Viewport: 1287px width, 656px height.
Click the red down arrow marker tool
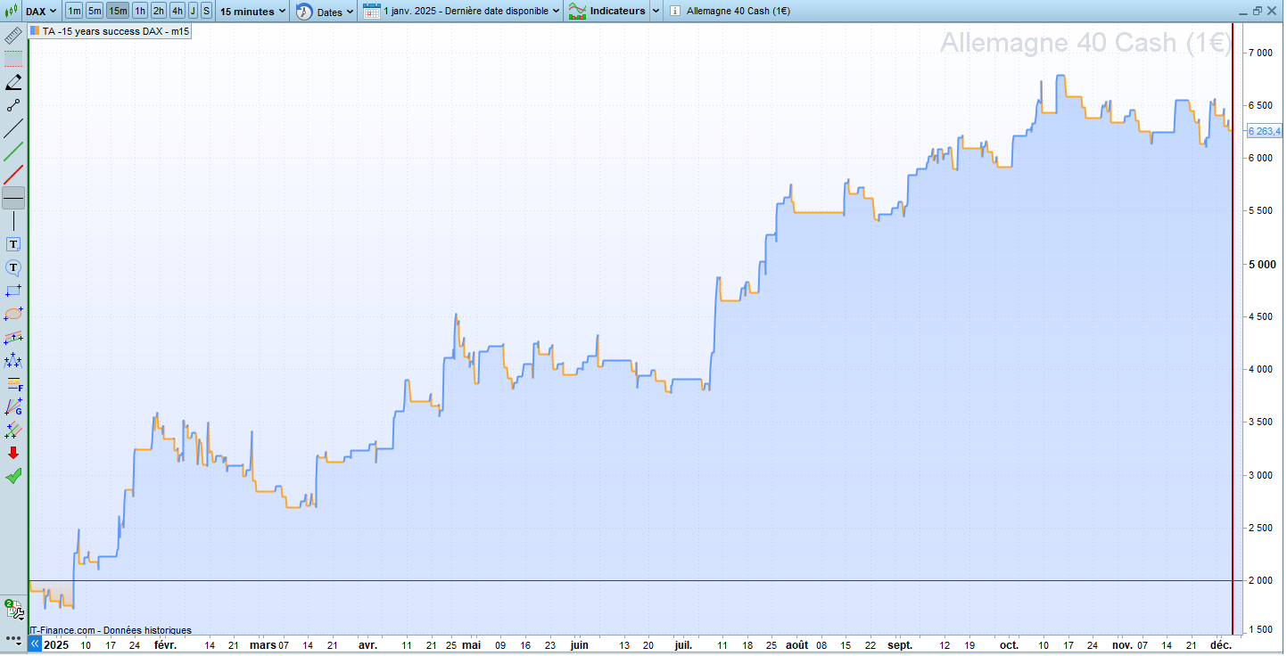[x=13, y=453]
